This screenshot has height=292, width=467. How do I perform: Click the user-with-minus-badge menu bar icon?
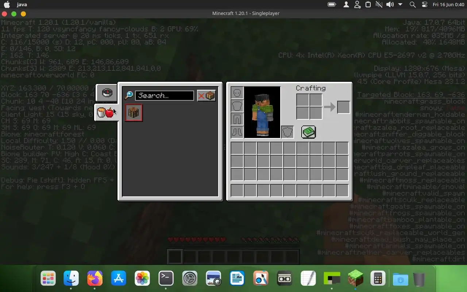(358, 4)
